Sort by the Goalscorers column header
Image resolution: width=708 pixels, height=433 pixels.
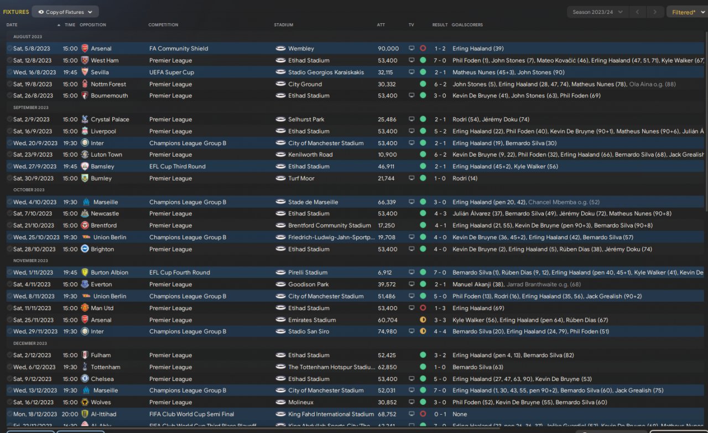coord(467,25)
